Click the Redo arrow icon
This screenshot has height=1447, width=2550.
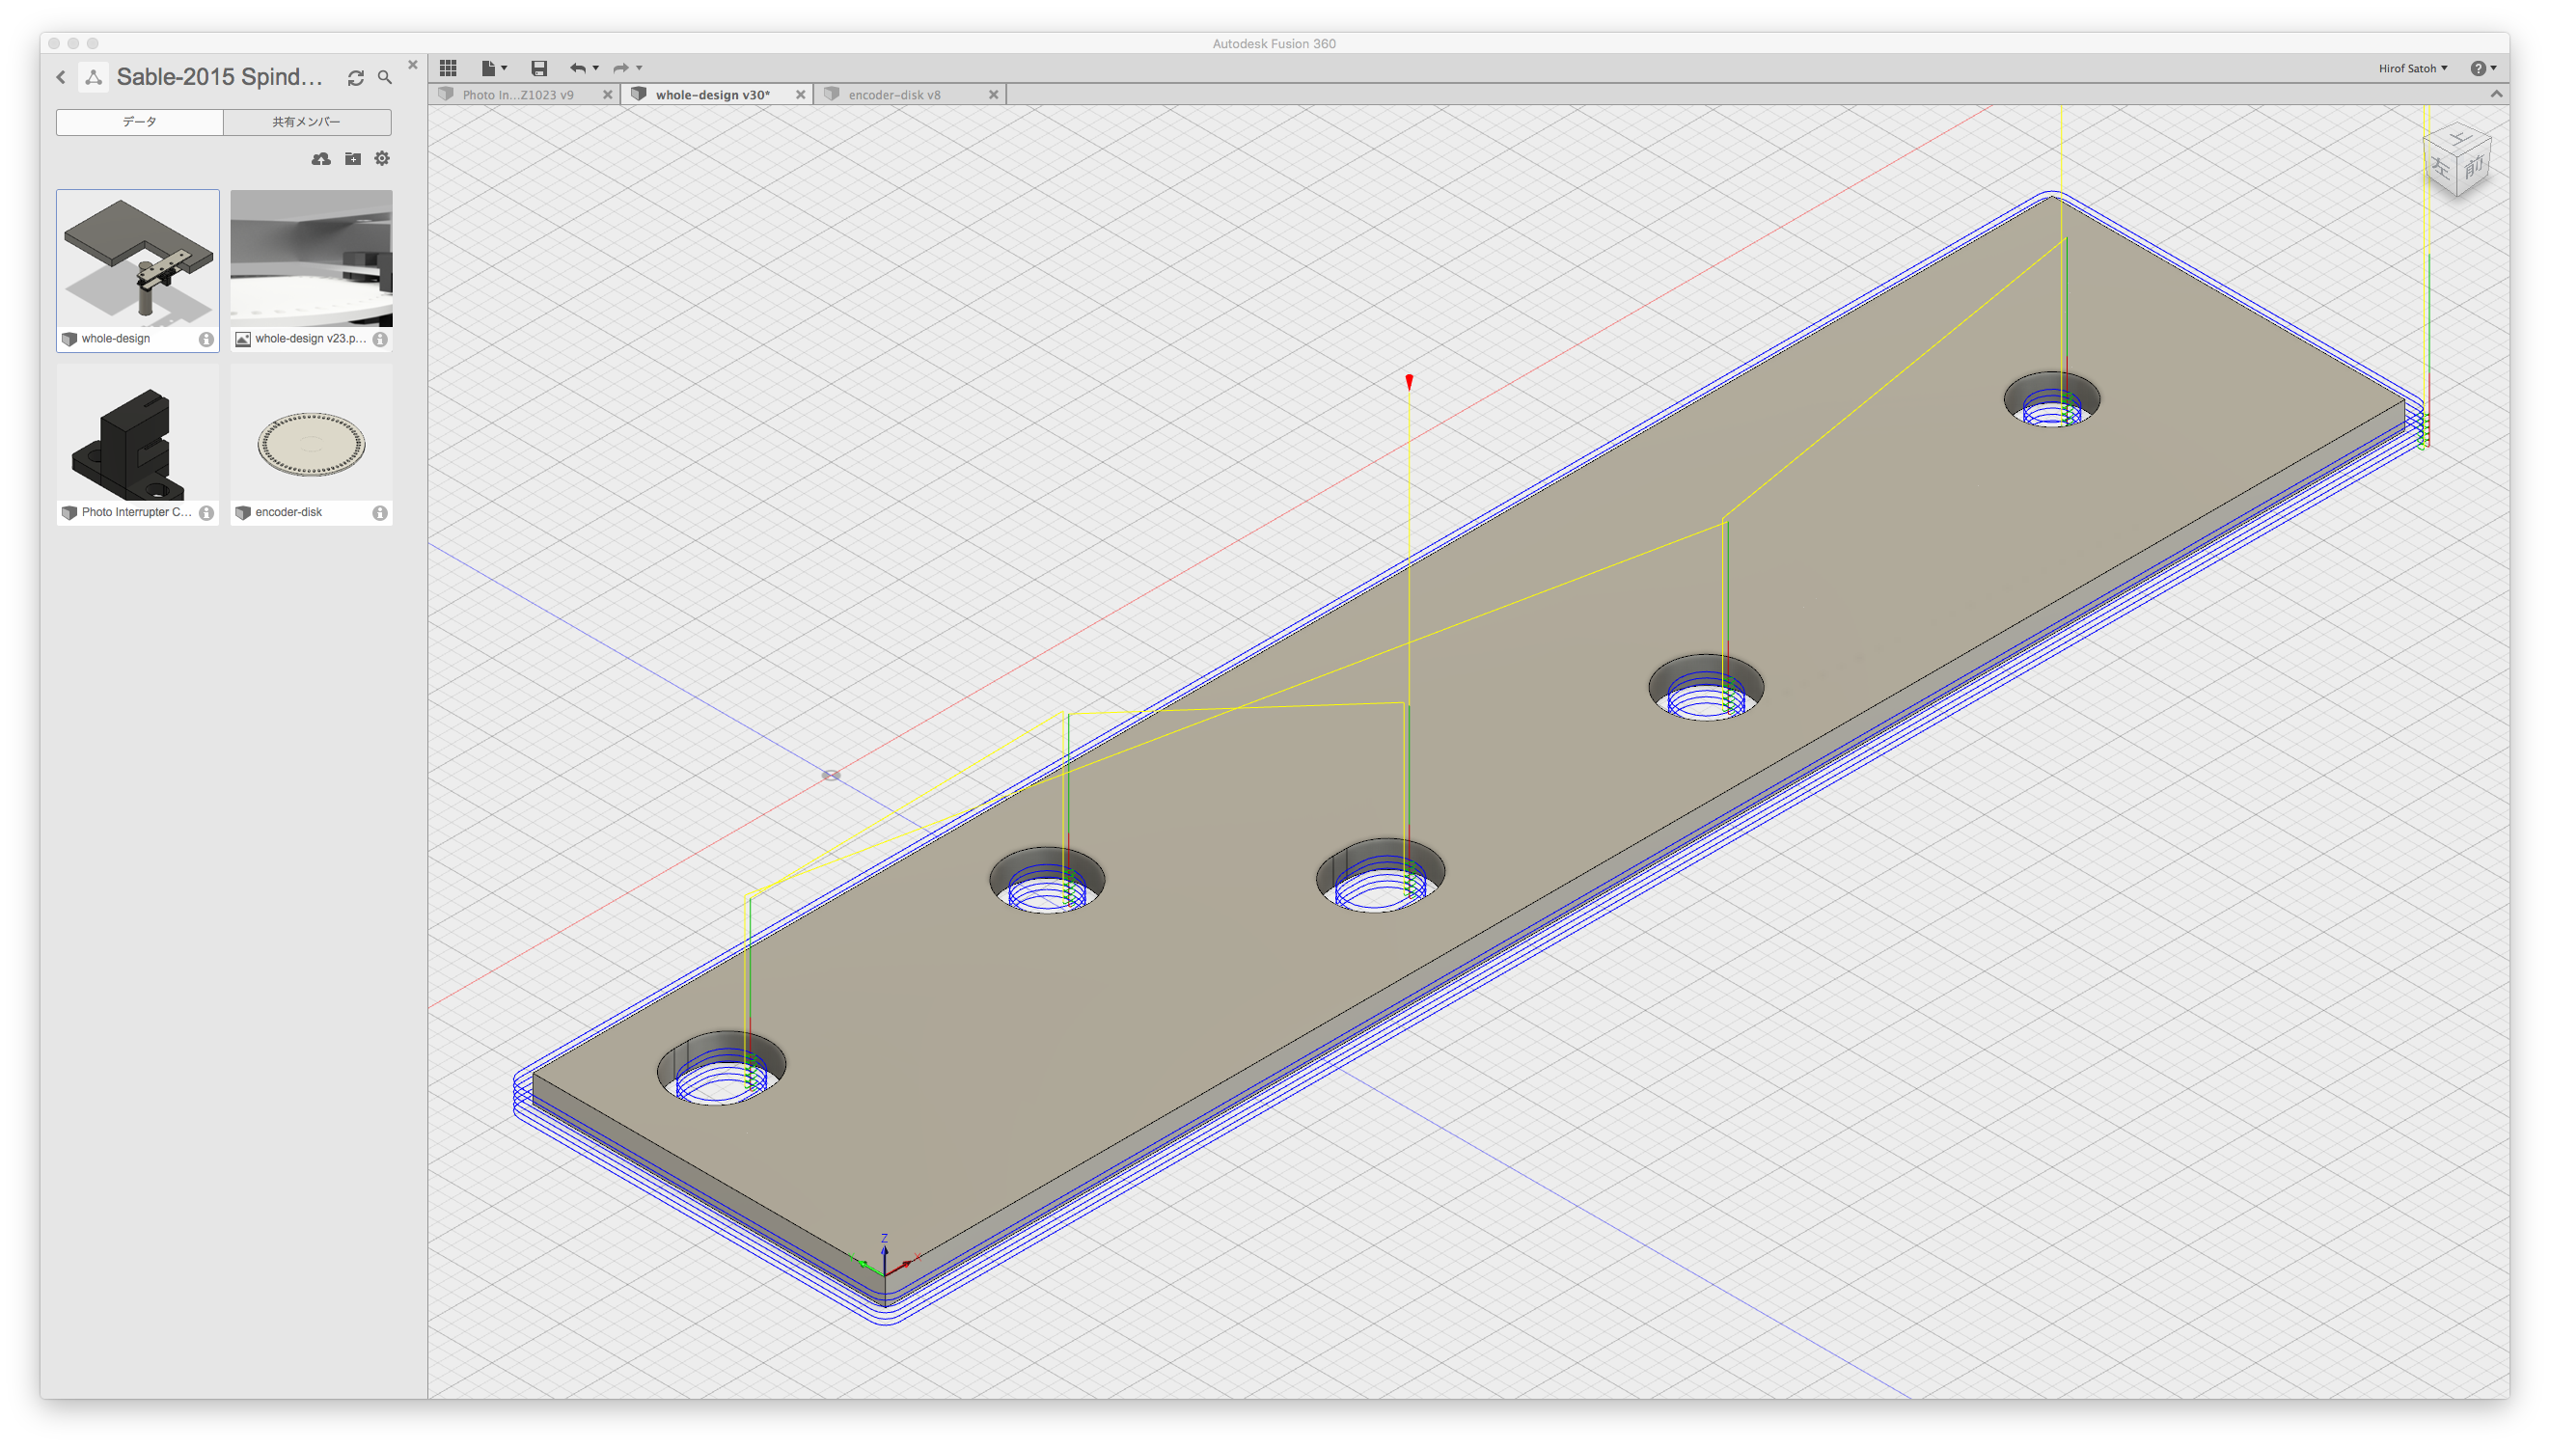point(620,68)
